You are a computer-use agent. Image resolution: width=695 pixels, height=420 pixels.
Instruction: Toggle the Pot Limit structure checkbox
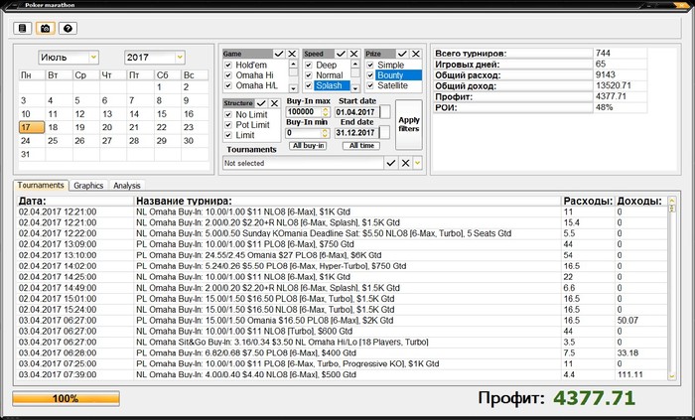(228, 124)
